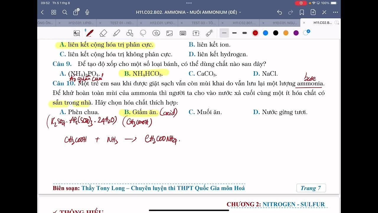This screenshot has width=378, height=213.
Task: Open the share and export menu
Action: pos(76,12)
